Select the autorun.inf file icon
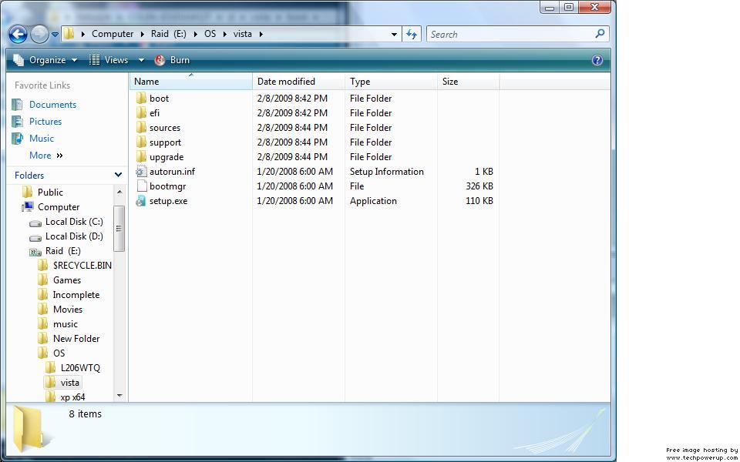 pos(142,171)
